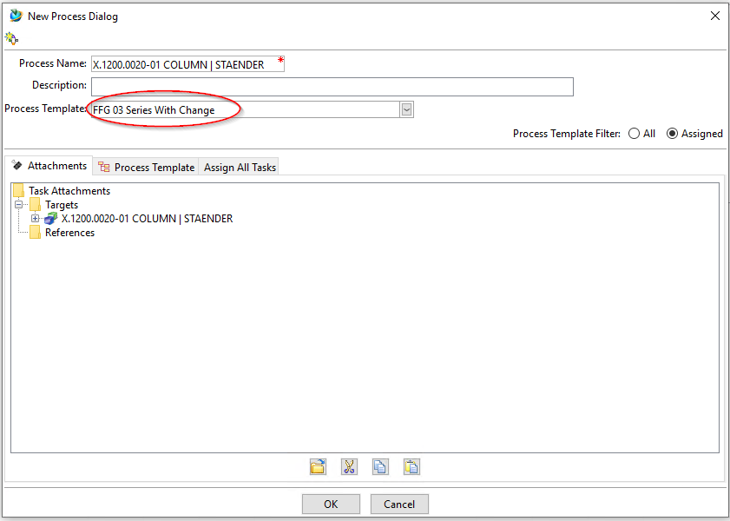Open the Process Template dropdown arrow
Image resolution: width=730 pixels, height=521 pixels.
tap(406, 109)
